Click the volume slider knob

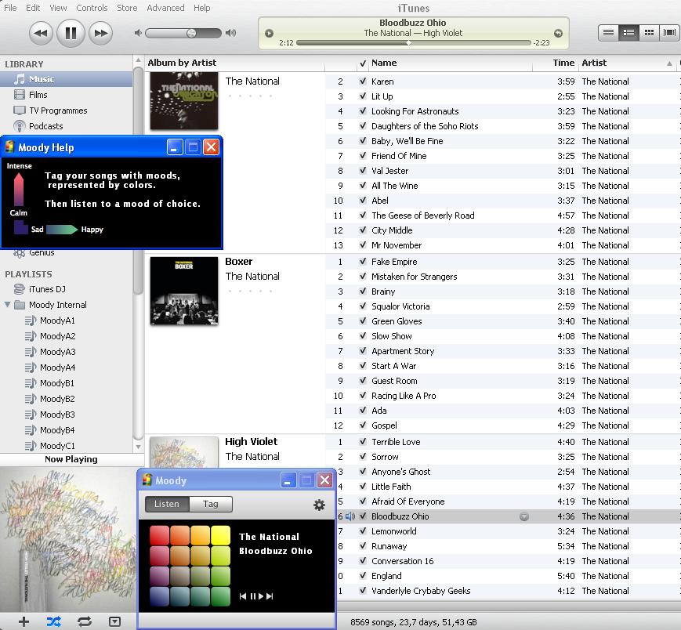click(x=191, y=33)
